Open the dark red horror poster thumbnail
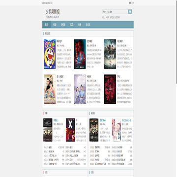177x177 pixels. (110, 89)
